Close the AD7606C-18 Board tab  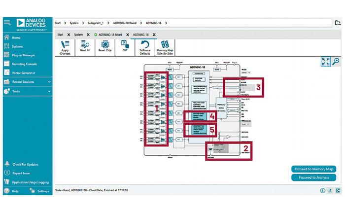[127, 35]
